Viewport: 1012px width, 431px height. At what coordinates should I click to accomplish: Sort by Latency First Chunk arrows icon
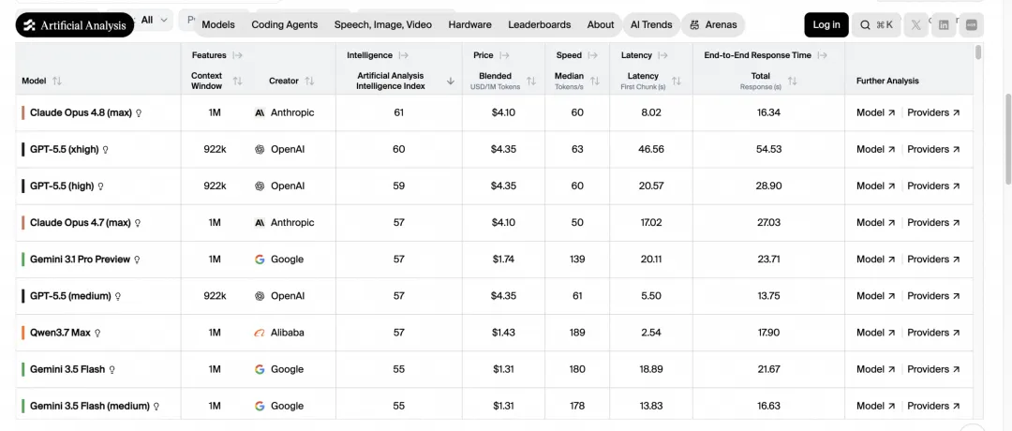[677, 82]
